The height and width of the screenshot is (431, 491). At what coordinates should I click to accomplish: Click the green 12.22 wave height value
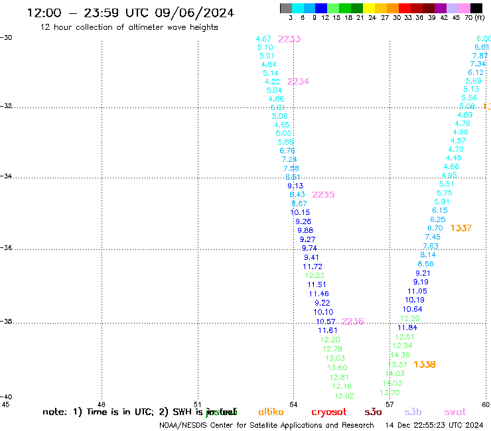coord(315,275)
